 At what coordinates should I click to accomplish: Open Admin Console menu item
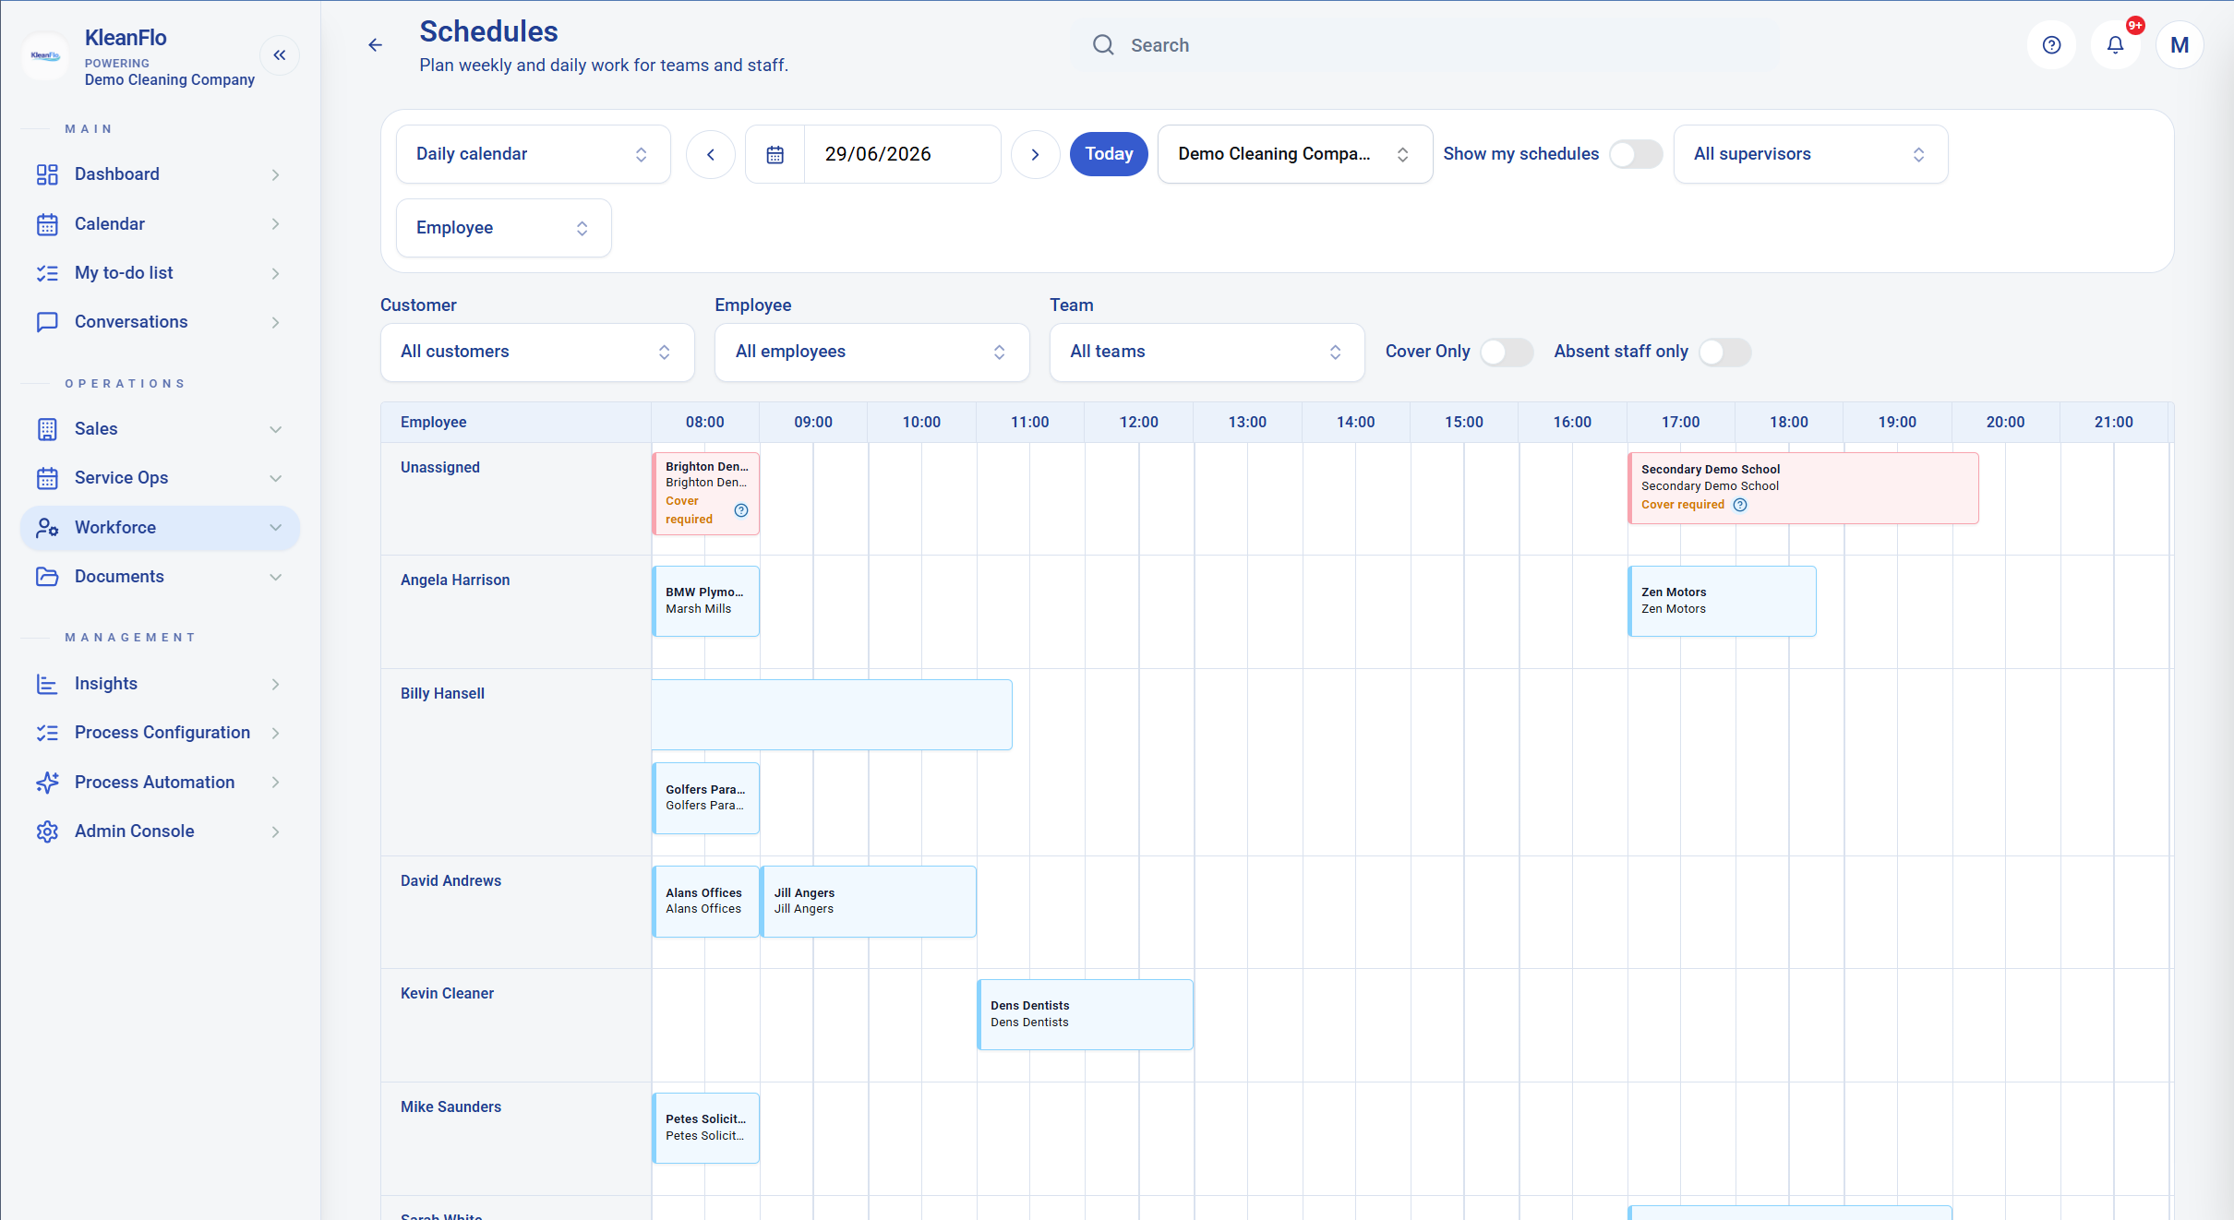(160, 831)
